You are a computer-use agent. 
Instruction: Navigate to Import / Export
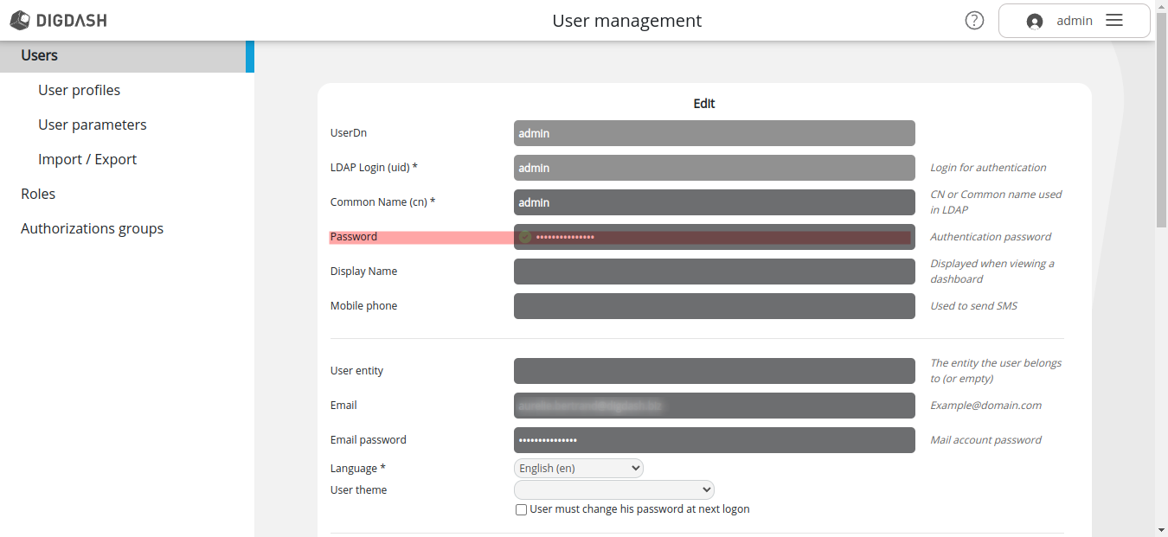(87, 159)
